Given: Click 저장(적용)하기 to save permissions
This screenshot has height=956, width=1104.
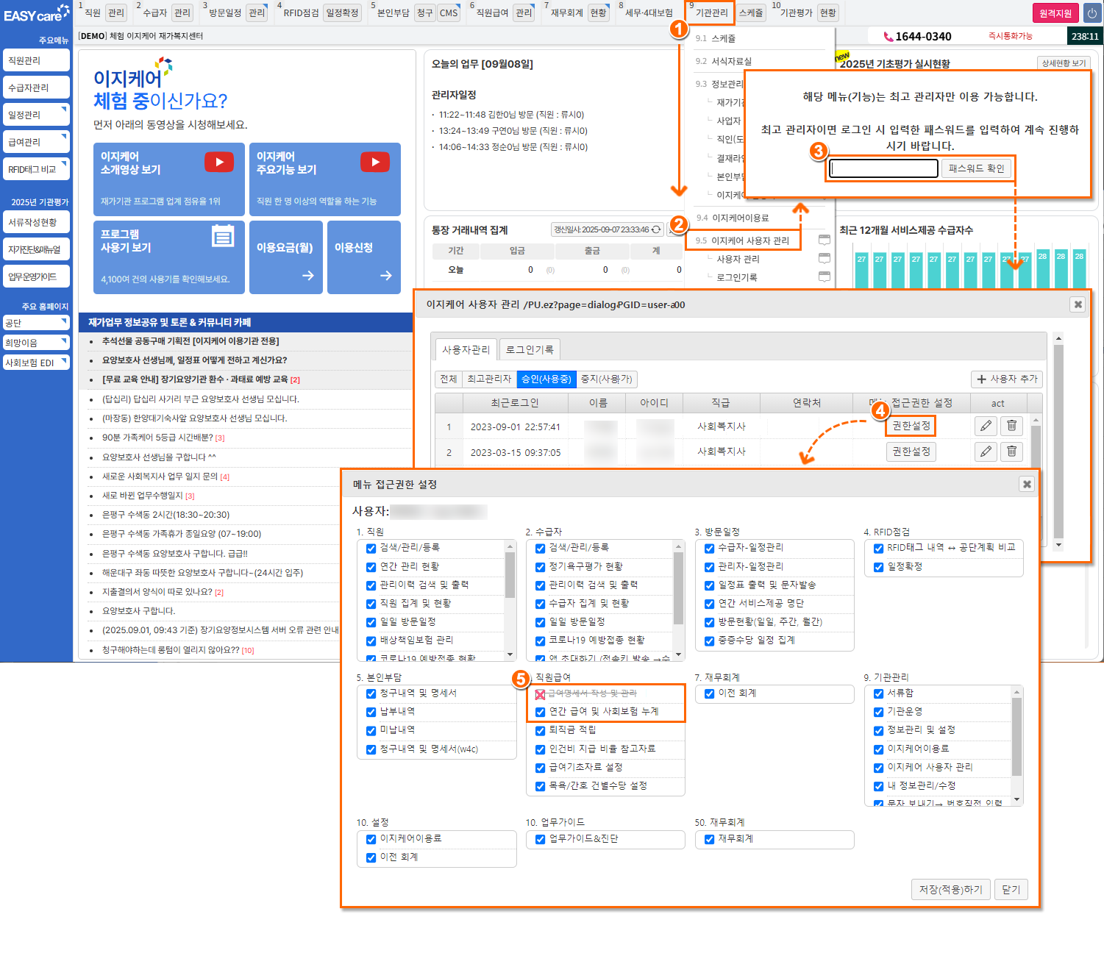Looking at the screenshot, I should tap(951, 889).
